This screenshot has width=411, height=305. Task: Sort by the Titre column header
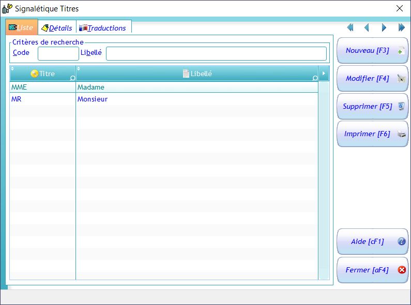click(x=43, y=74)
